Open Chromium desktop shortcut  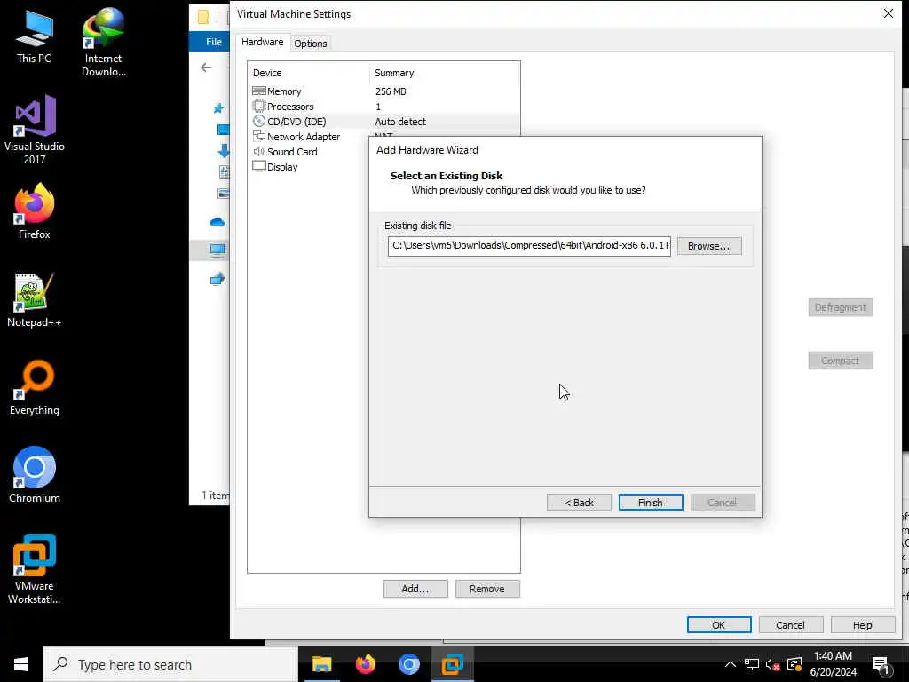pos(35,474)
